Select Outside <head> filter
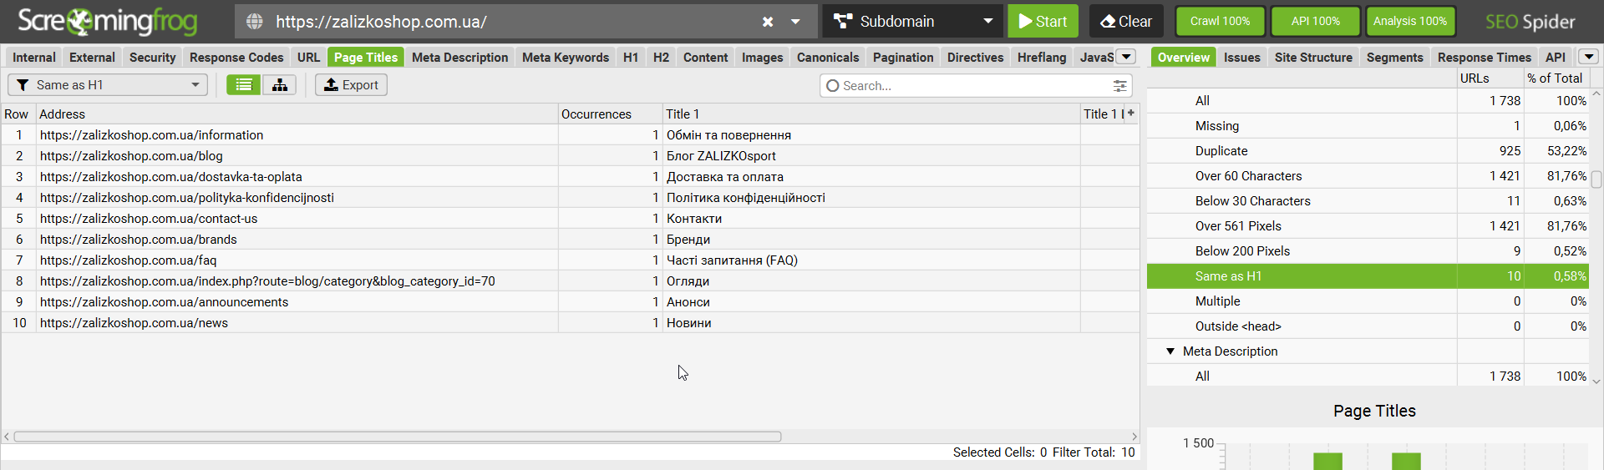1604x470 pixels. tap(1368, 326)
